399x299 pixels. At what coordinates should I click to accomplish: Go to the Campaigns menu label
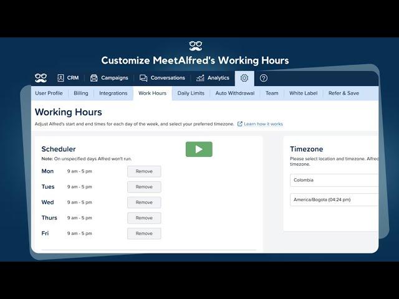tap(115, 78)
